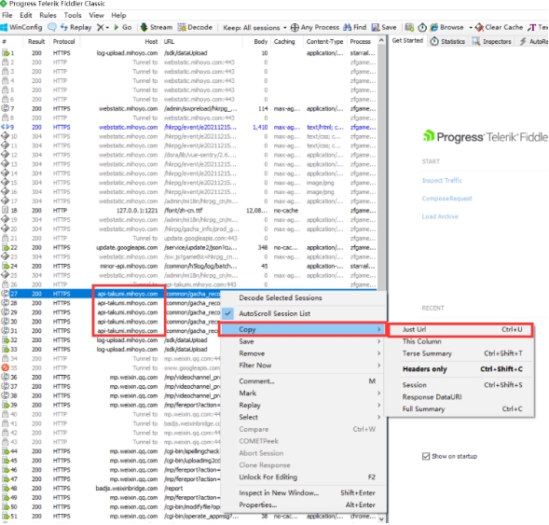
Task: Switch to the Inspectors tab
Action: (491, 41)
